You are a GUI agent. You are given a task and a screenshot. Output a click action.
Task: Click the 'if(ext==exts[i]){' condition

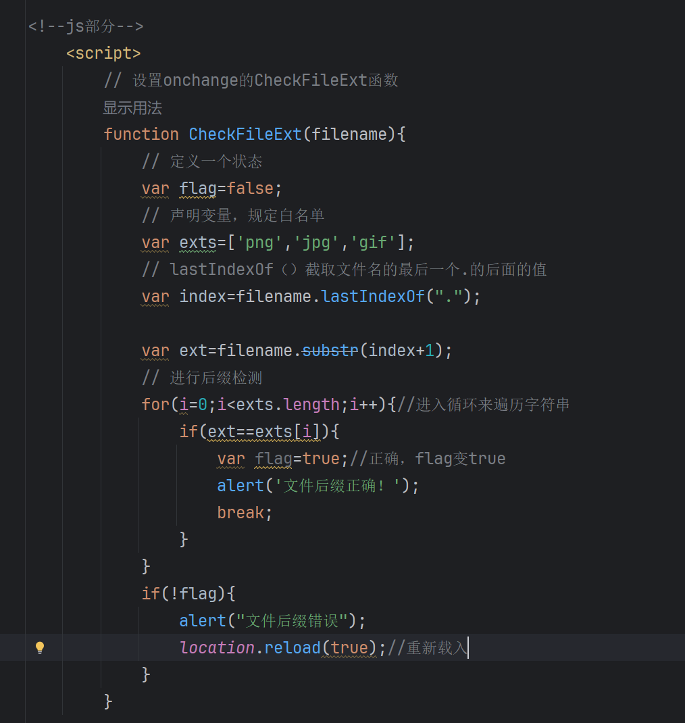tap(259, 432)
